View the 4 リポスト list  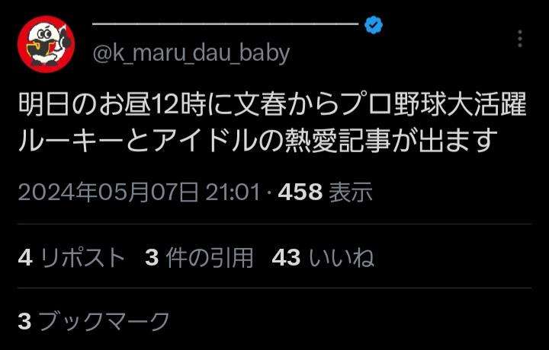pos(71,258)
